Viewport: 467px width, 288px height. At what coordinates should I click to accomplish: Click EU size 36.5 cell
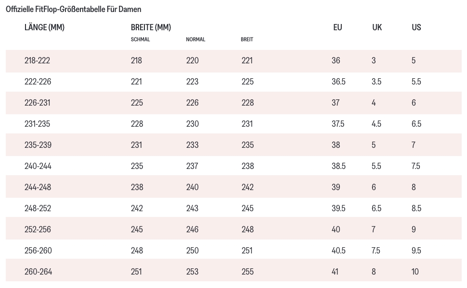pos(338,82)
